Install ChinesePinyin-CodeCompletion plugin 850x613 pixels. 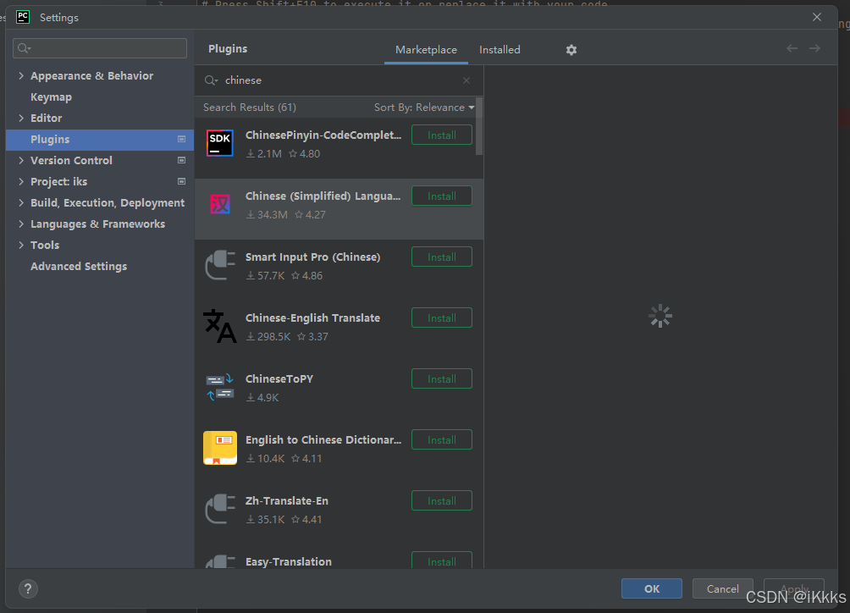(x=442, y=135)
